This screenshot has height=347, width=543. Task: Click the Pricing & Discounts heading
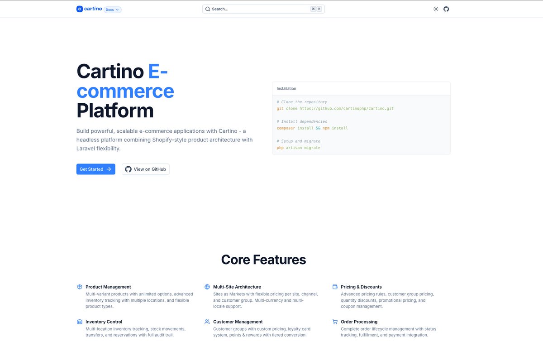[361, 287]
